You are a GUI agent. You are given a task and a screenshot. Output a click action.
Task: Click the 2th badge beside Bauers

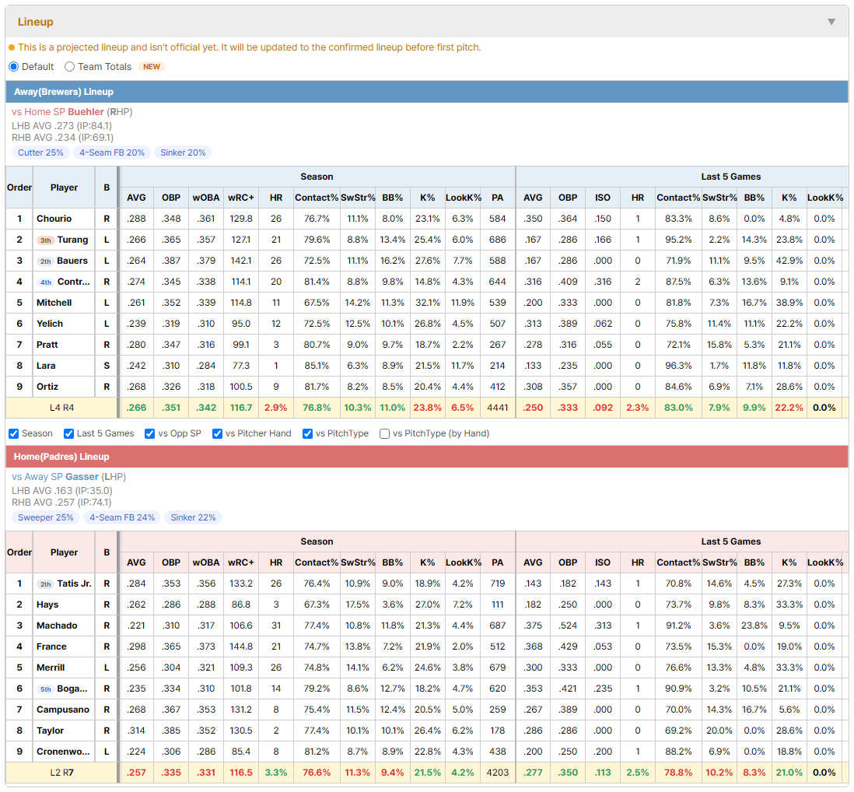45,261
